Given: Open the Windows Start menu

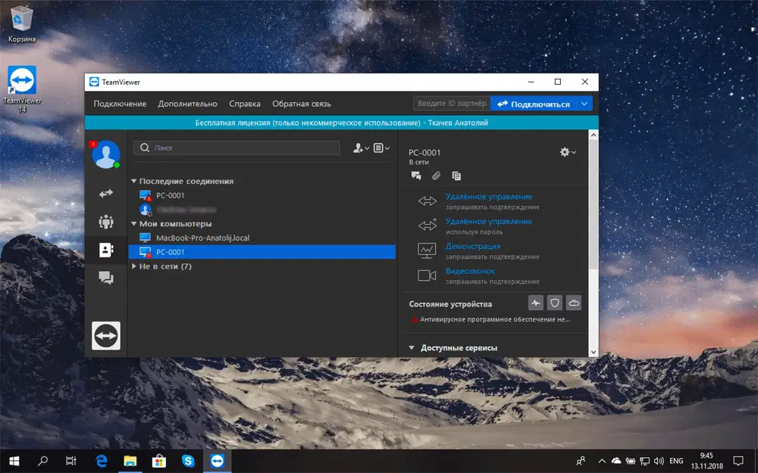Looking at the screenshot, I should click(x=14, y=461).
